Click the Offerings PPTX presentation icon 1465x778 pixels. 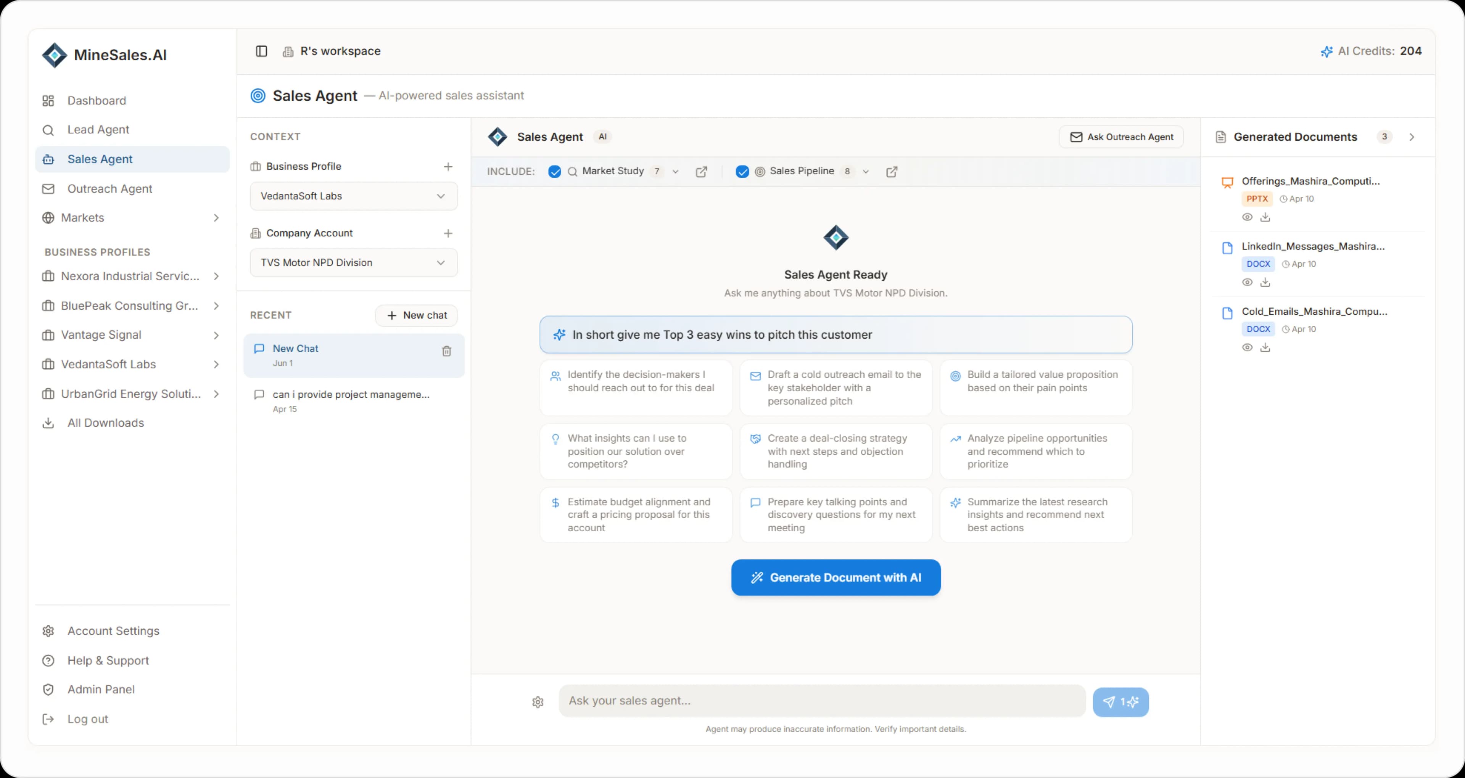(1227, 183)
